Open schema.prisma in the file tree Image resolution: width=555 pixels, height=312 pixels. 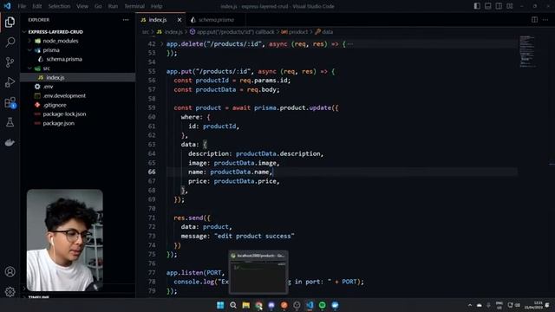(x=63, y=59)
